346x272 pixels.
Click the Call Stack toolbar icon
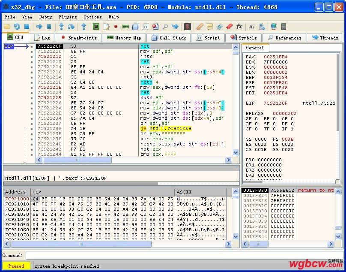pyautogui.click(x=135, y=27)
